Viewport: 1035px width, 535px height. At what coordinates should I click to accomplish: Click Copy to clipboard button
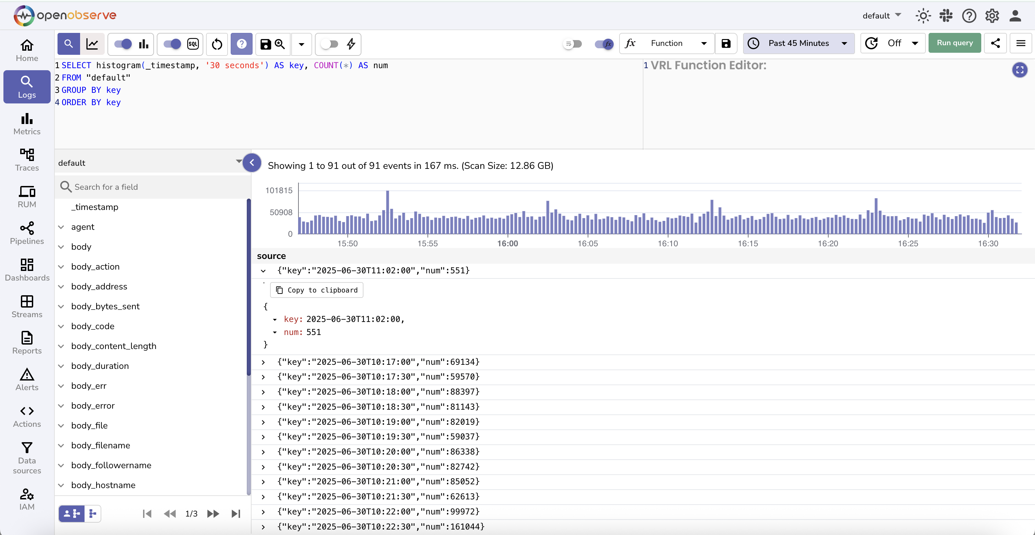[317, 290]
